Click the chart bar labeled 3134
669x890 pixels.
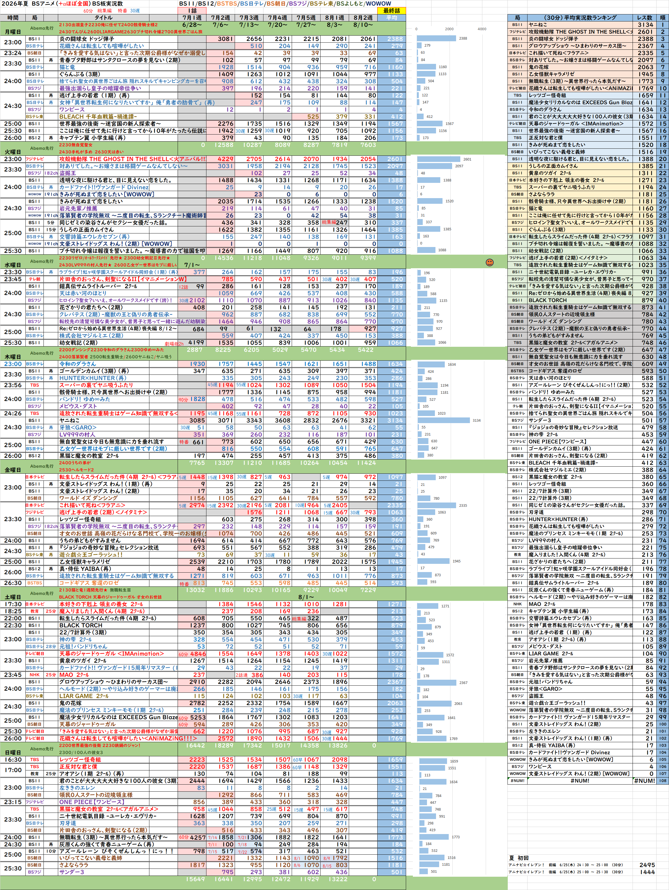tap(444, 421)
